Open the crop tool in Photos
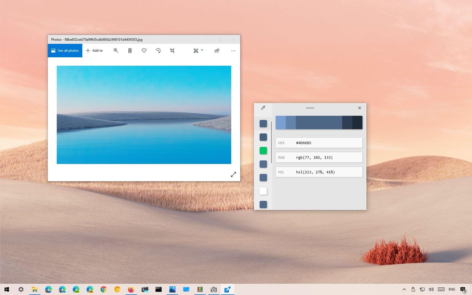472x295 pixels. point(172,51)
